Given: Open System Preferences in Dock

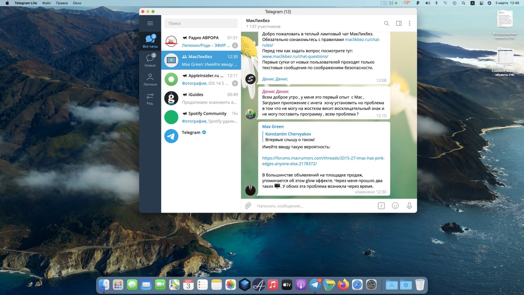Looking at the screenshot, I should tap(371, 285).
